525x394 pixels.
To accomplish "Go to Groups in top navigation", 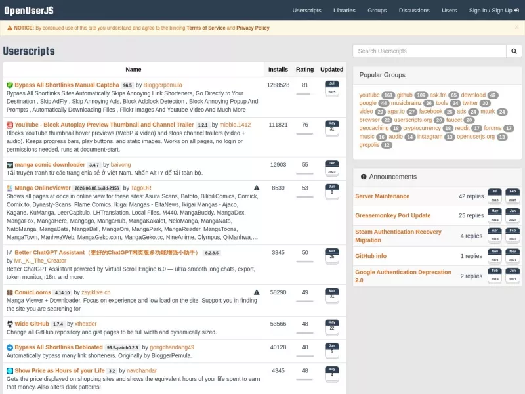I will click(377, 11).
